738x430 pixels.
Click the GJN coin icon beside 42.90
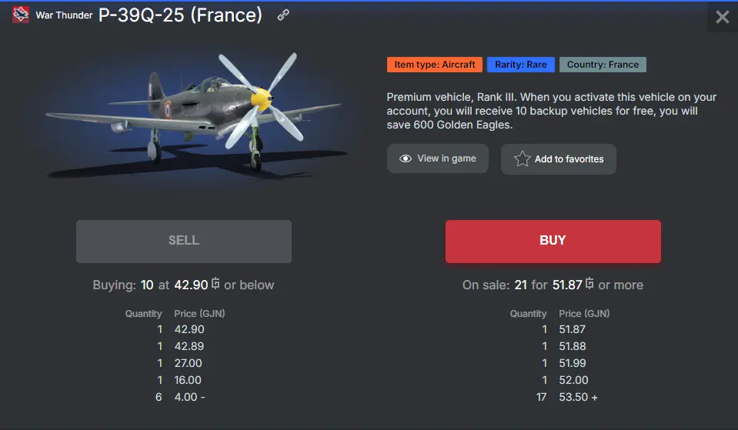215,284
